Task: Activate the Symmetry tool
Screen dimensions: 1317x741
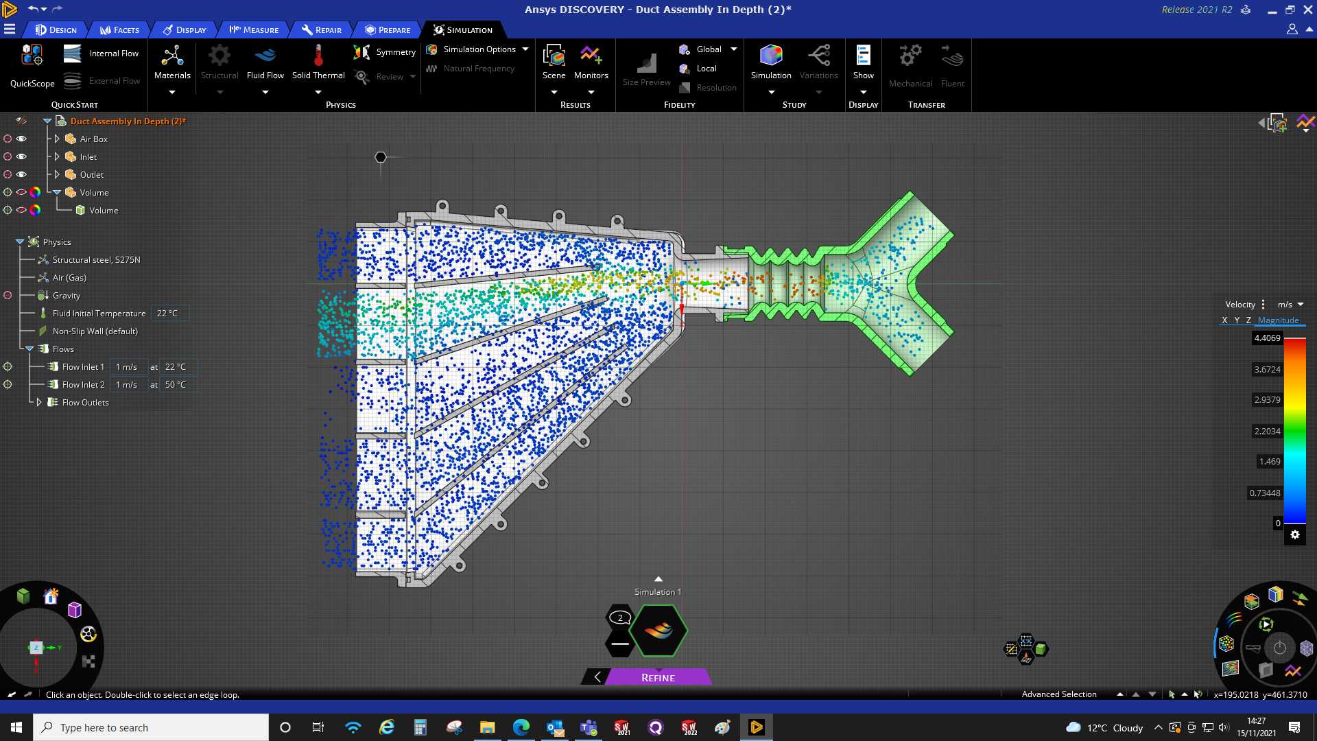Action: pos(384,52)
